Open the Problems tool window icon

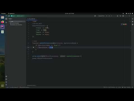[6, 82]
